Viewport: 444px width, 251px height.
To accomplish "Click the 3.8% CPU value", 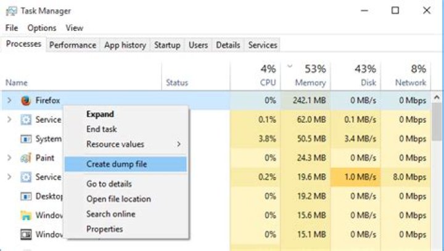I will click(267, 139).
